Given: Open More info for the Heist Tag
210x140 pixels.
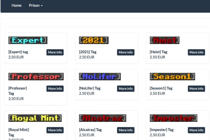Looking at the screenshot, I should [196, 52].
